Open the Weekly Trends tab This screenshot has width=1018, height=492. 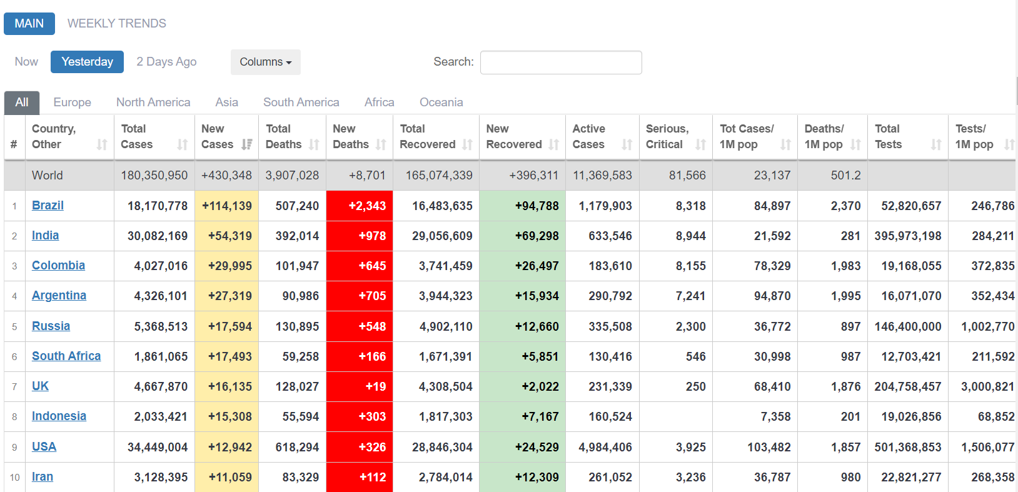[117, 24]
